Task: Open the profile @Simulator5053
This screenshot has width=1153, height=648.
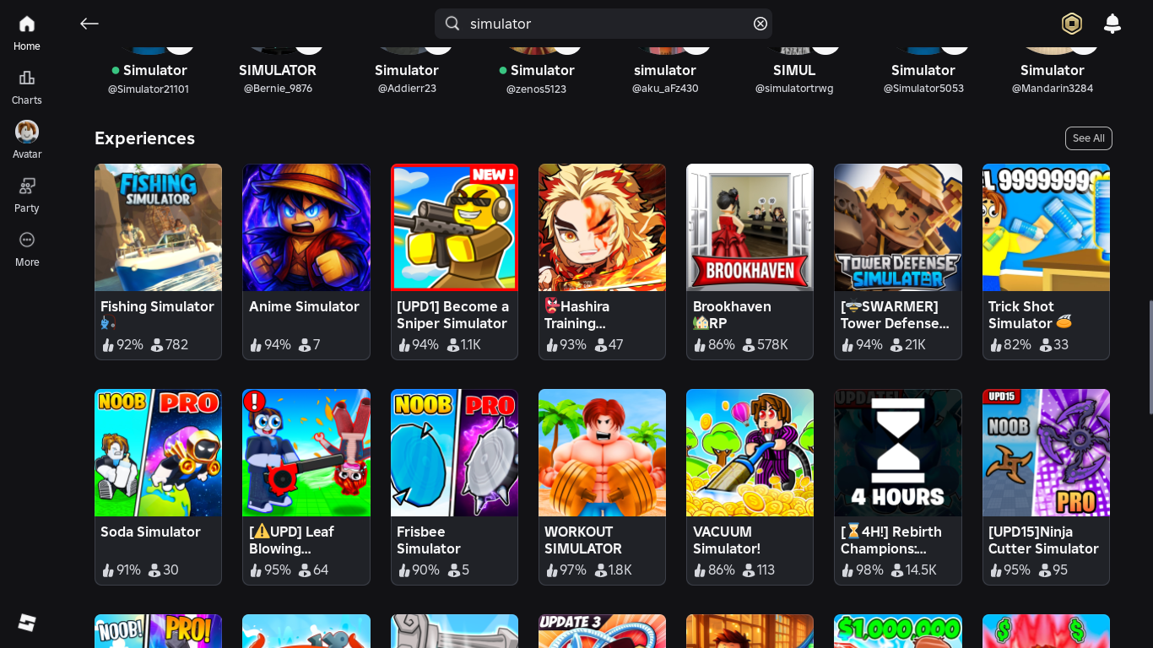Action: coord(923,78)
